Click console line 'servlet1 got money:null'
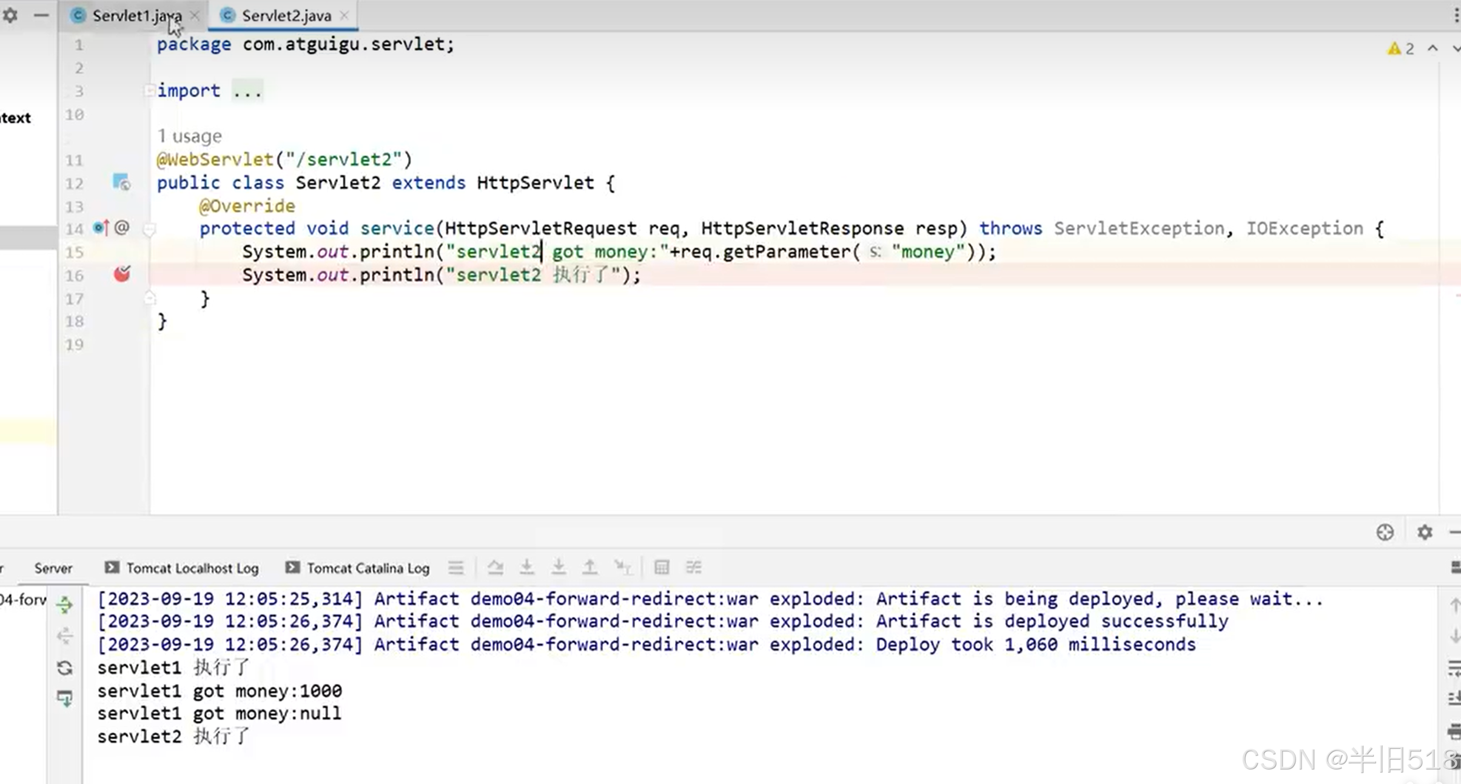Viewport: 1461px width, 784px height. tap(219, 714)
